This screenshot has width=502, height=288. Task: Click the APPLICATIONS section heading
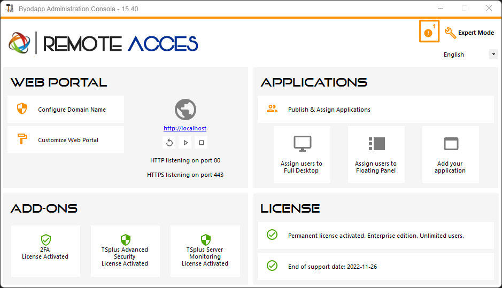click(314, 82)
